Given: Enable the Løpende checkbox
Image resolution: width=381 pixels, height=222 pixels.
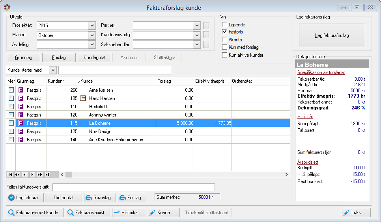Looking at the screenshot, I should click(x=224, y=25).
